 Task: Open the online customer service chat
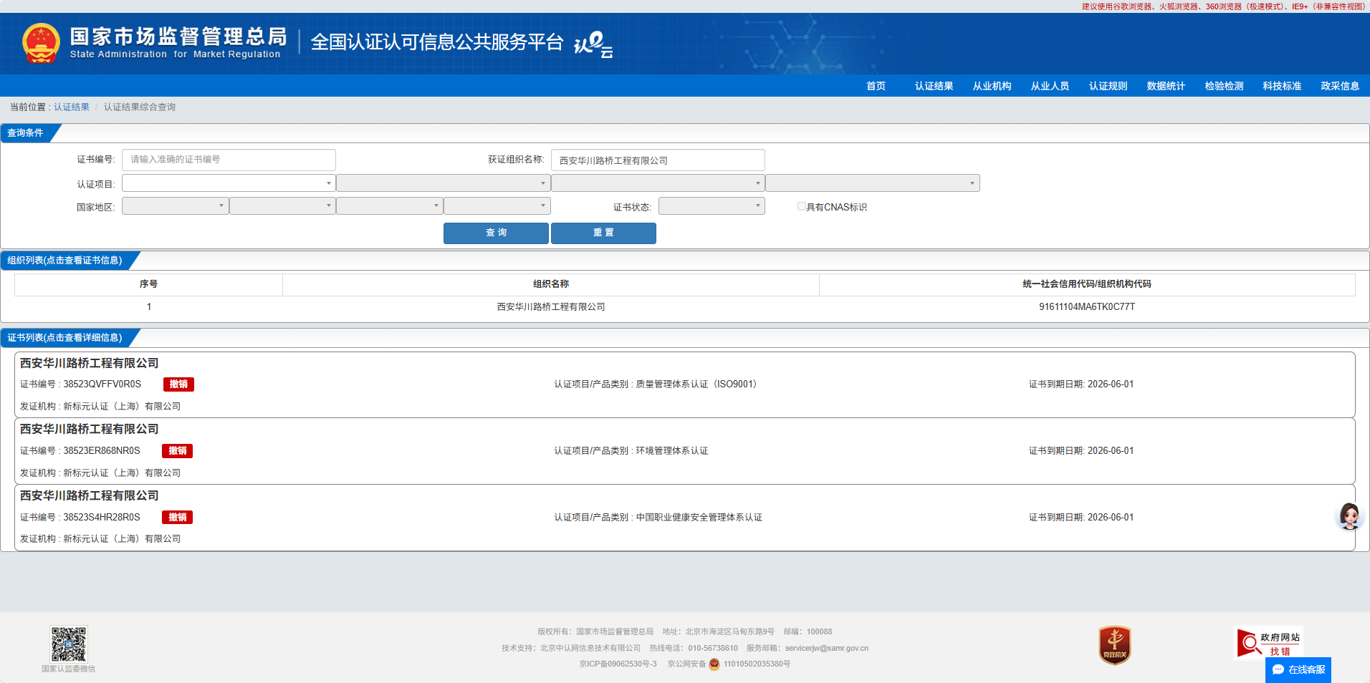[1298, 669]
